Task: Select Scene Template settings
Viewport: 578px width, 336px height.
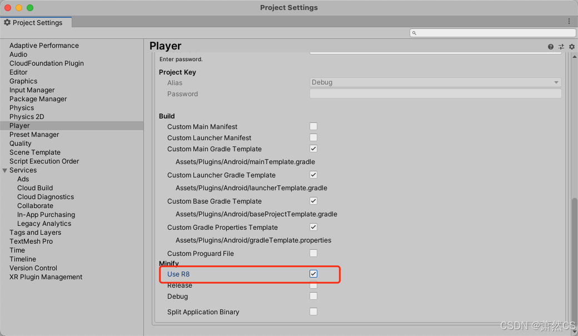Action: (35, 152)
